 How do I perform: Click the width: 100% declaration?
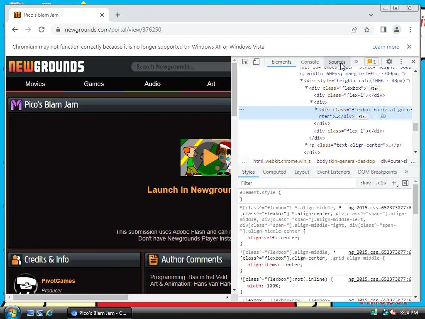click(264, 286)
